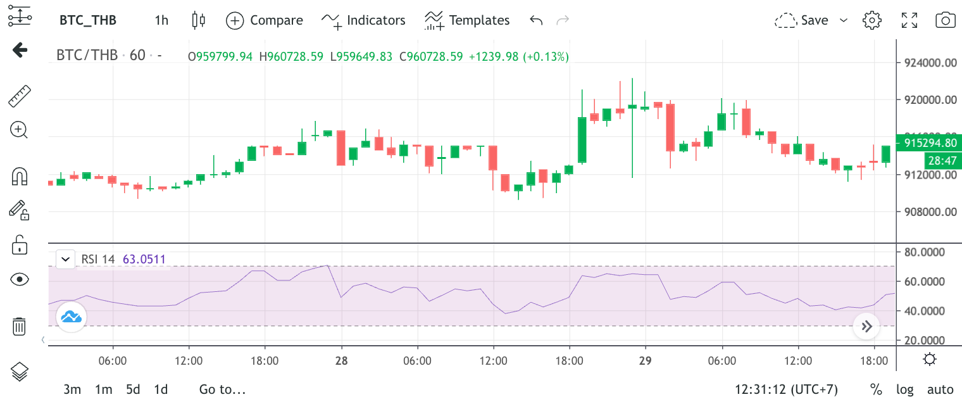Save the chart layout
The width and height of the screenshot is (962, 404).
point(801,20)
